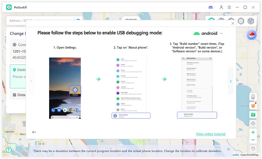Open the Discord community icon

(211, 7)
